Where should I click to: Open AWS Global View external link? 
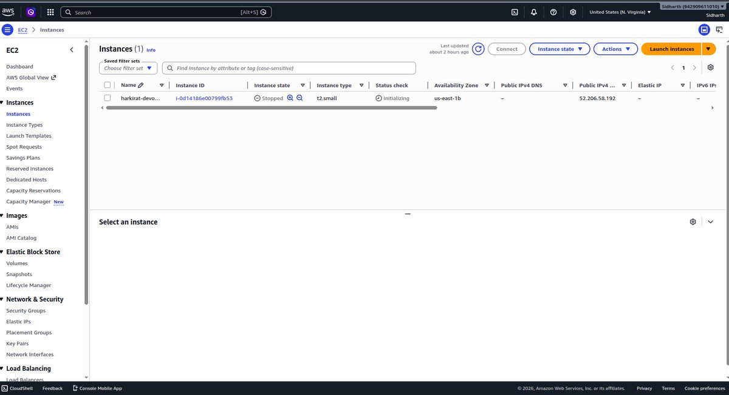pos(31,78)
